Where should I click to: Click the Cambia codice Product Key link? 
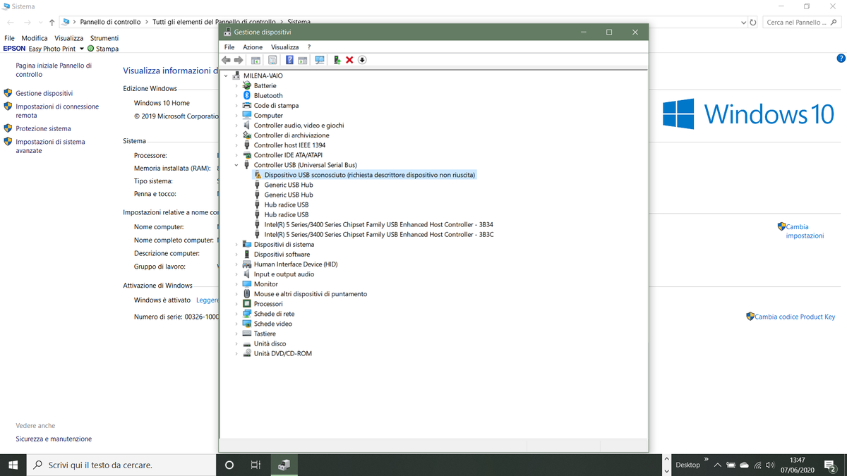[x=795, y=317]
